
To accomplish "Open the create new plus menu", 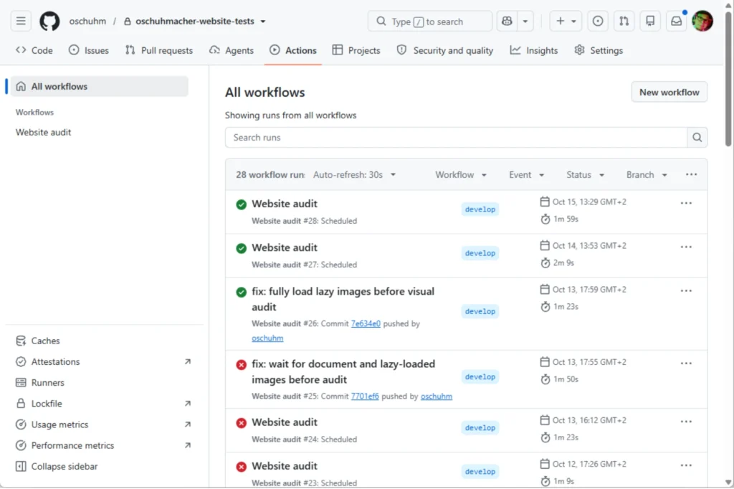I will point(566,21).
